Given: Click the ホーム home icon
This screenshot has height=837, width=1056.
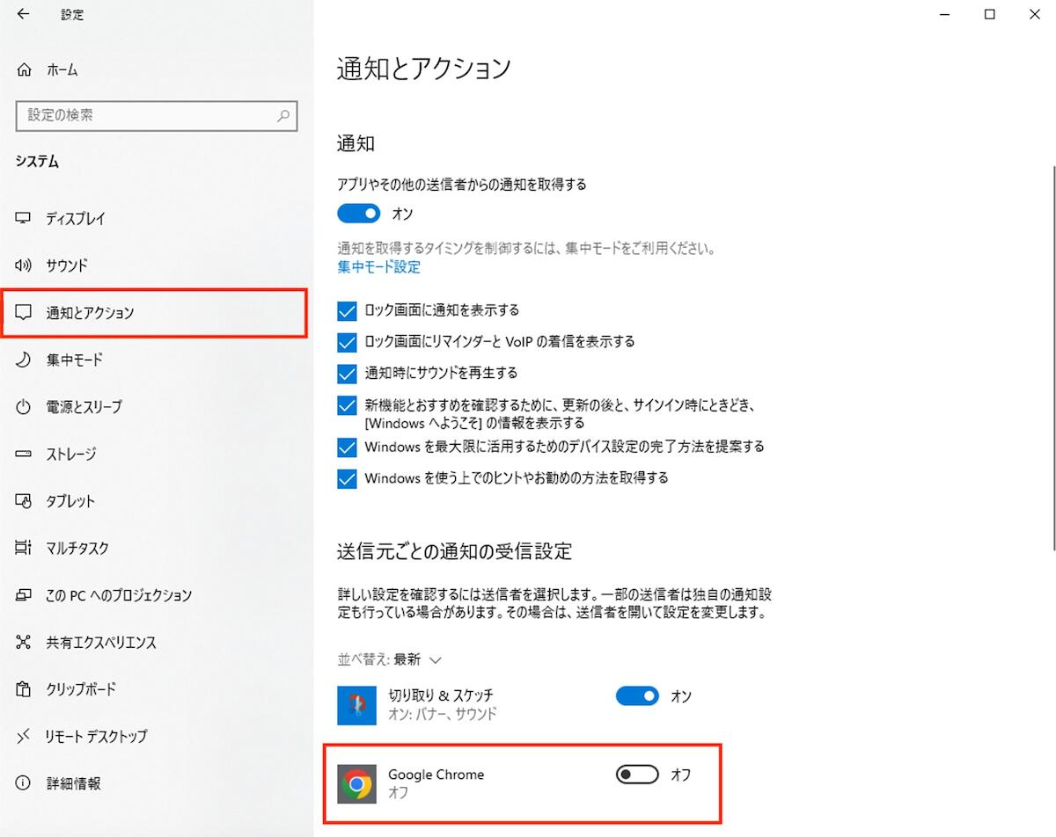Looking at the screenshot, I should tap(24, 69).
